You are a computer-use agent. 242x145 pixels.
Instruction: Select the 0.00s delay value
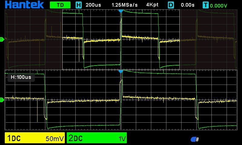[188, 5]
